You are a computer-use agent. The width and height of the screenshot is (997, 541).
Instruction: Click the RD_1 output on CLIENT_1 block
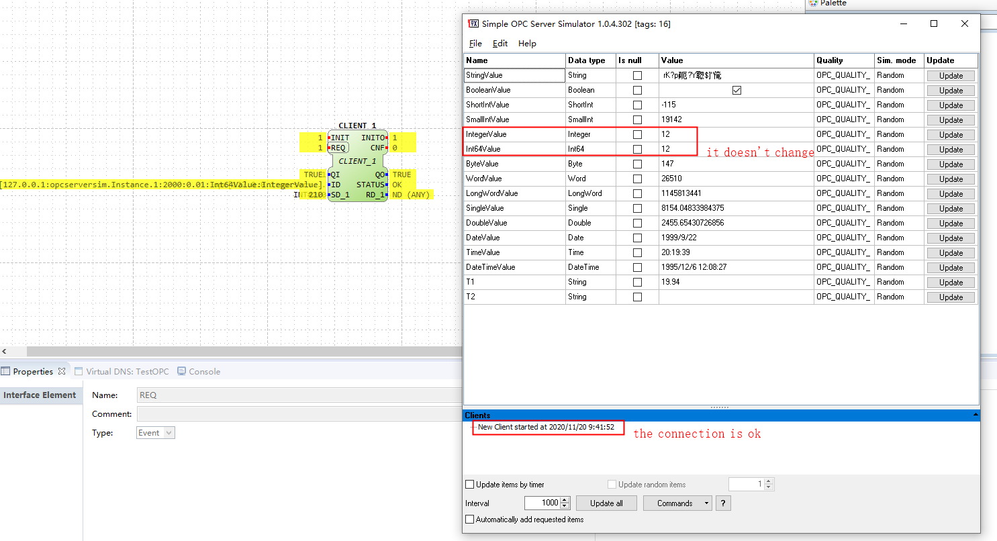tap(375, 195)
